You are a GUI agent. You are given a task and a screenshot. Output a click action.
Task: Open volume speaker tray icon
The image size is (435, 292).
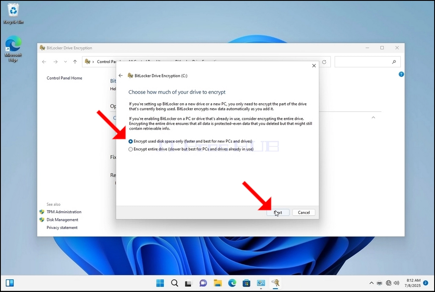pyautogui.click(x=396, y=283)
